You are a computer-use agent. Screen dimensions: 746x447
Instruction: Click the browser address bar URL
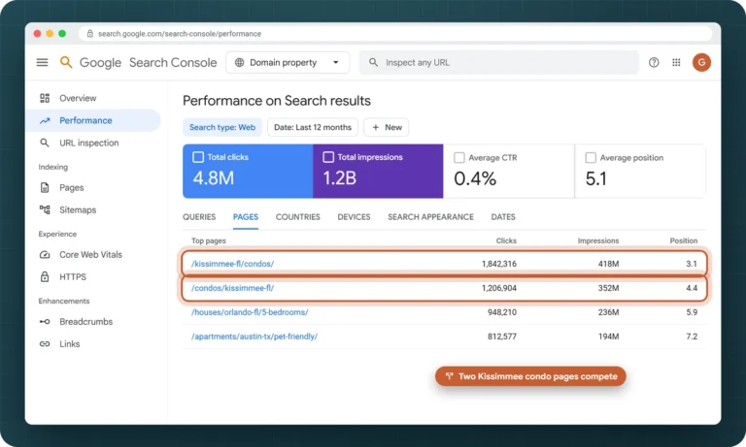[180, 34]
